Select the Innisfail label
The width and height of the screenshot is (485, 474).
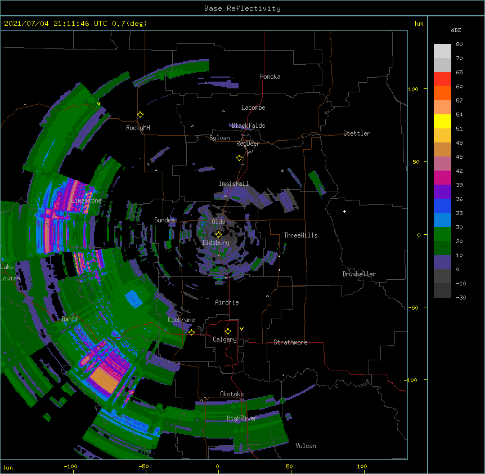click(x=234, y=184)
